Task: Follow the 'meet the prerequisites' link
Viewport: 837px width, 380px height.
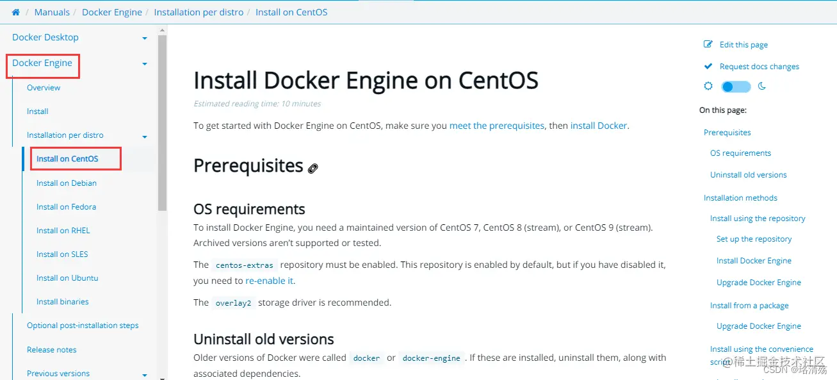Action: 497,126
